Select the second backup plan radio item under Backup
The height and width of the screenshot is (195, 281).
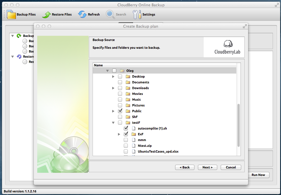[25, 46]
